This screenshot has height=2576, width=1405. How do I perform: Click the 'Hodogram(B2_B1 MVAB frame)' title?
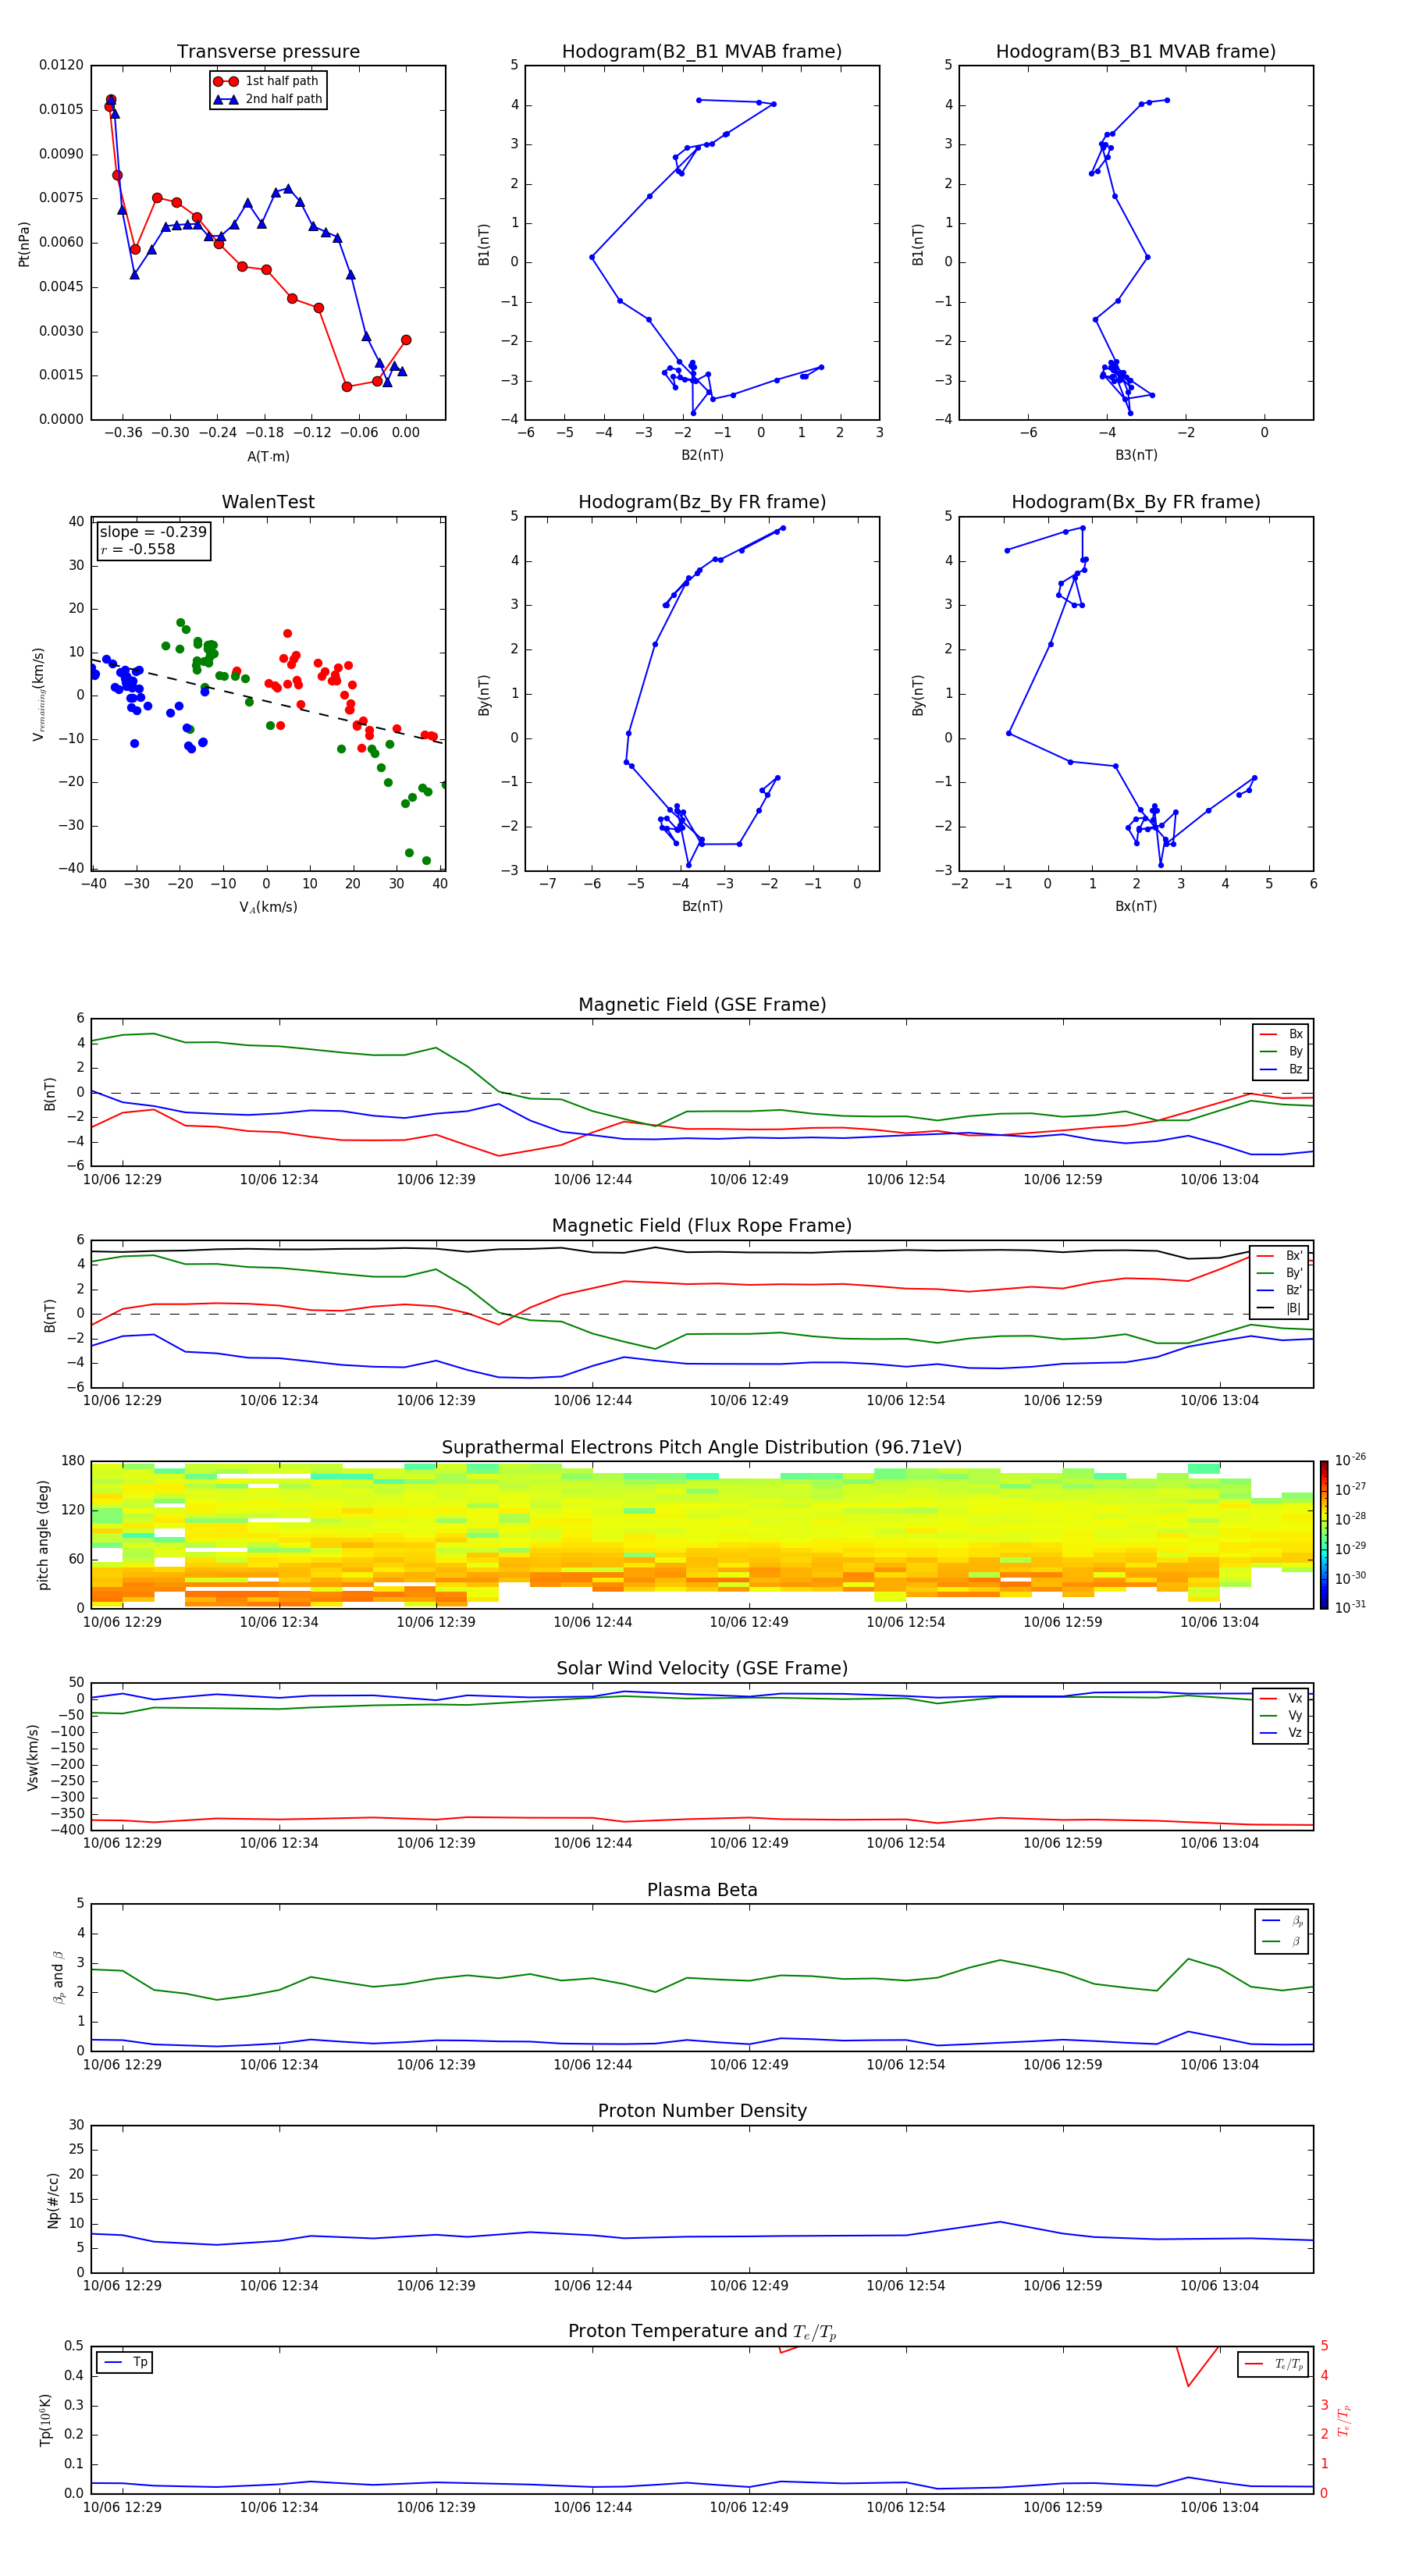[702, 52]
